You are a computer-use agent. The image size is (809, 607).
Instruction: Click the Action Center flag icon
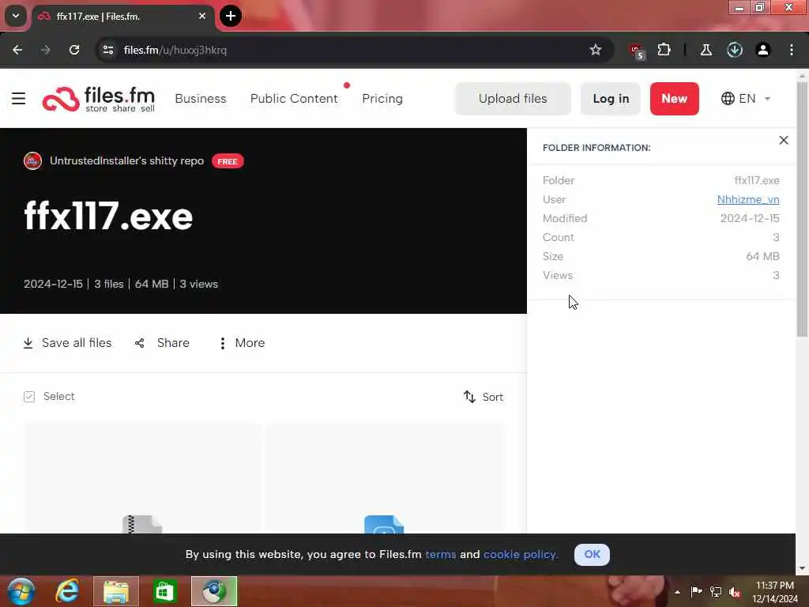coord(696,591)
